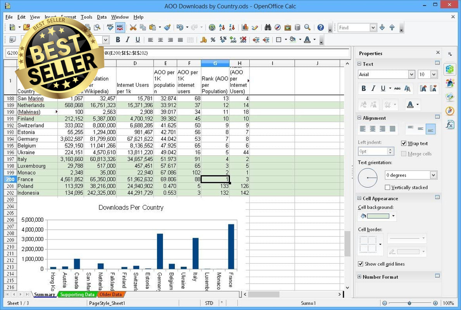Click the Cut scissors icon
This screenshot has width=461, height=310.
(x=133, y=28)
